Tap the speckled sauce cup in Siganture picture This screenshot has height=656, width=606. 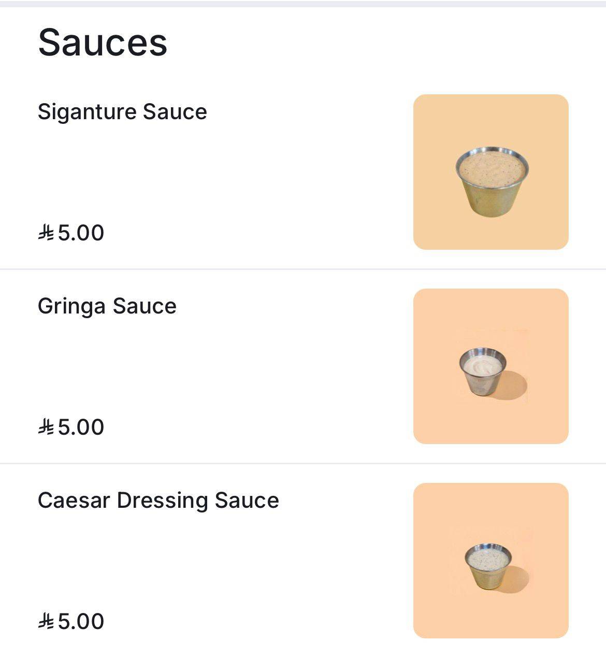(x=492, y=181)
